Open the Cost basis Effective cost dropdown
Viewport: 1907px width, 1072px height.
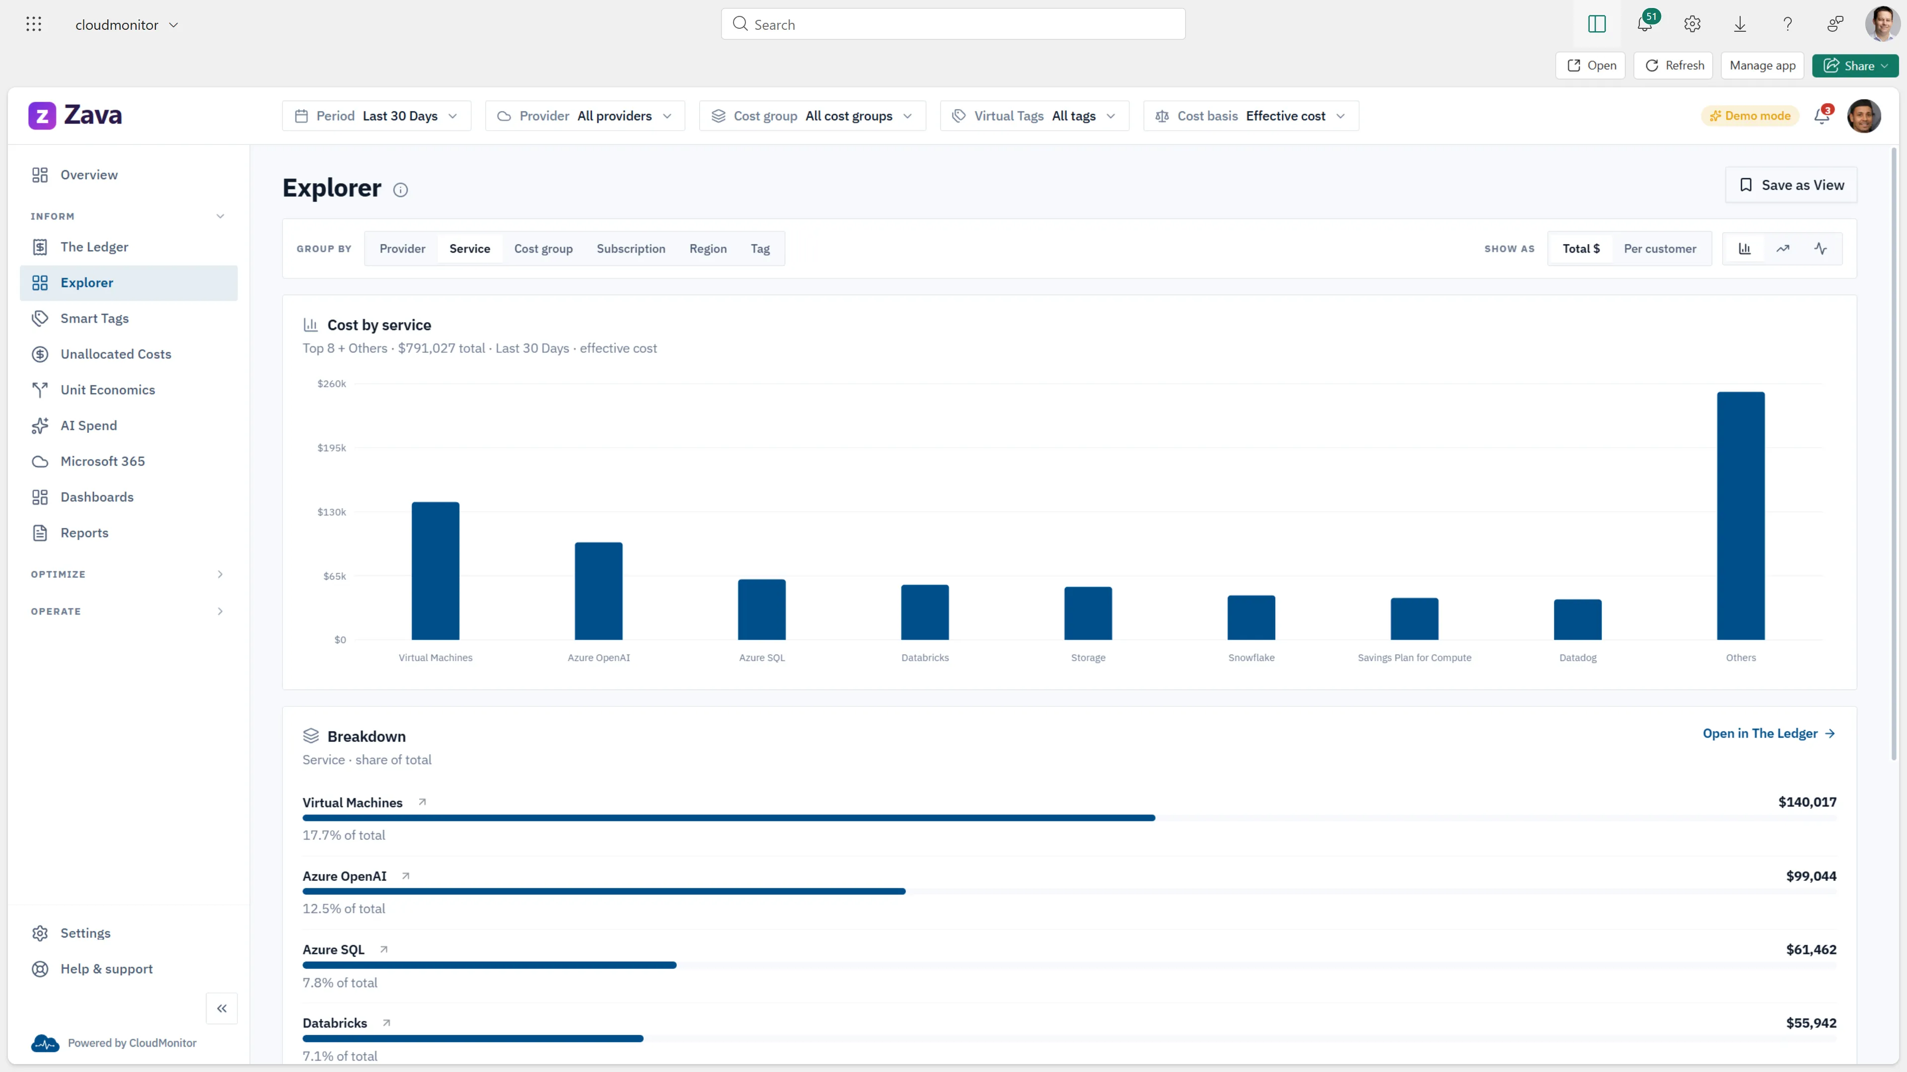(x=1251, y=116)
